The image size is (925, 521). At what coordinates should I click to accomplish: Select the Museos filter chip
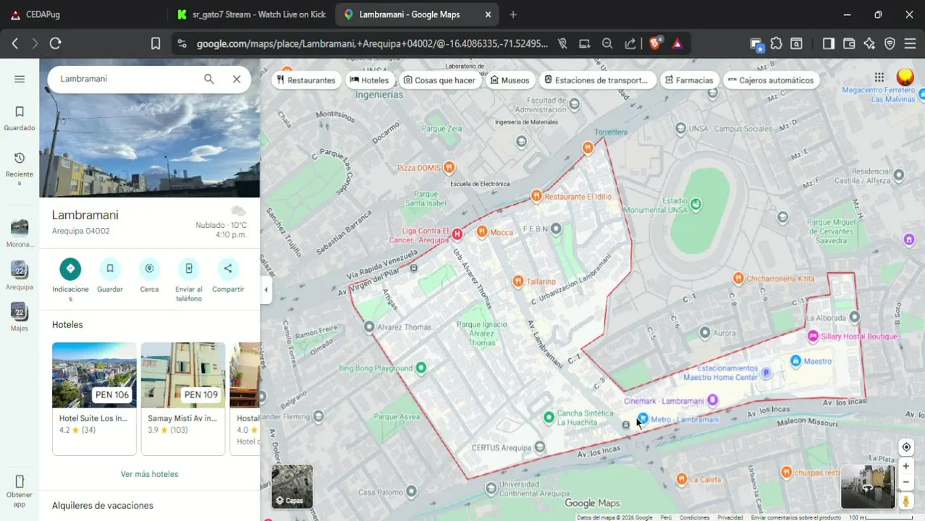[x=510, y=80]
